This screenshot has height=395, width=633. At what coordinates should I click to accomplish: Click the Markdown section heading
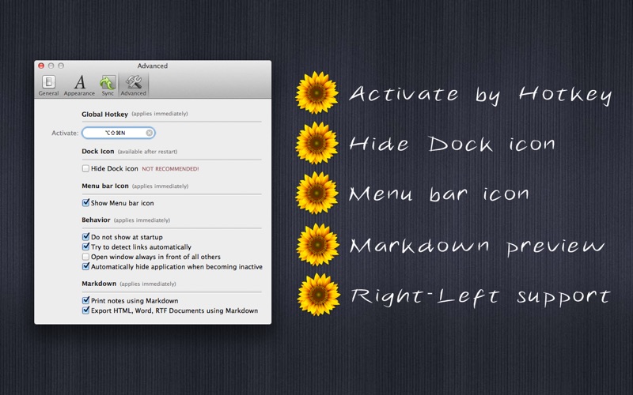pyautogui.click(x=99, y=284)
